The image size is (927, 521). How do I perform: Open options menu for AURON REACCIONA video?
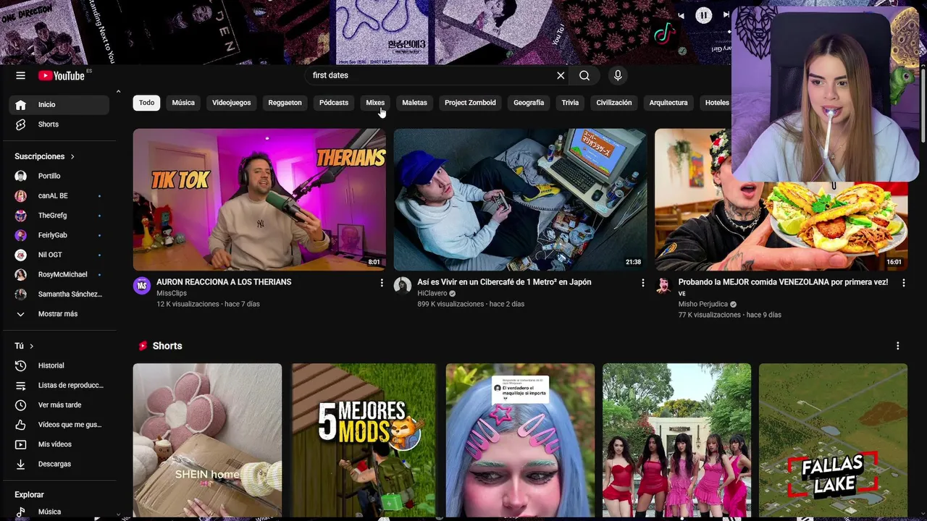pos(382,283)
